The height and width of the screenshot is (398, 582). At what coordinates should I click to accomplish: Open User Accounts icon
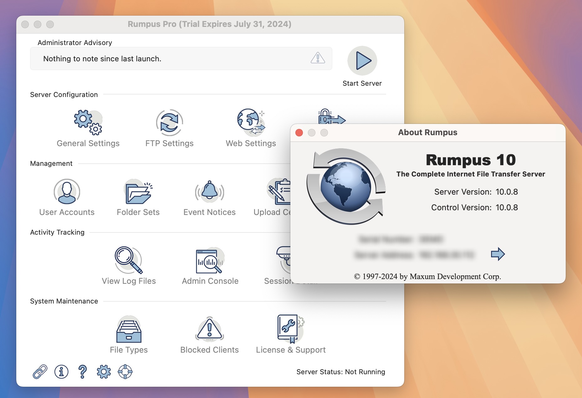67,191
